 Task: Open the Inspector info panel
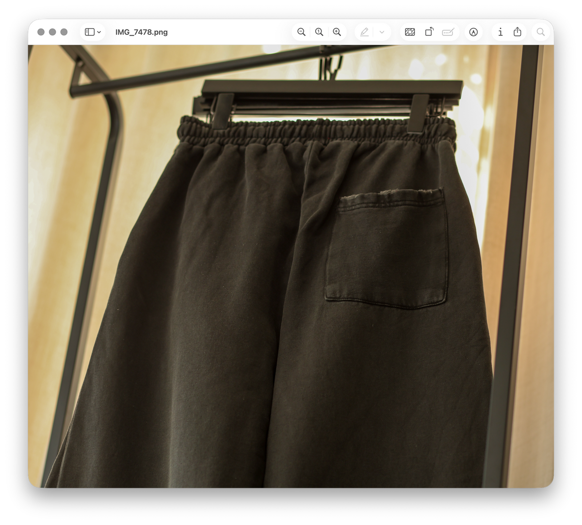(501, 32)
